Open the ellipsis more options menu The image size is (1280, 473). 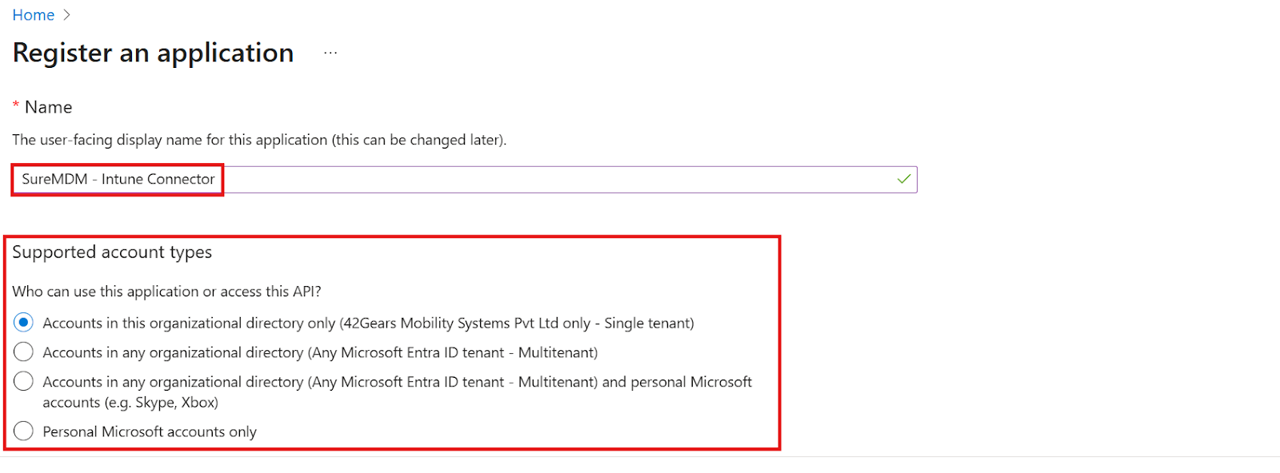[330, 54]
